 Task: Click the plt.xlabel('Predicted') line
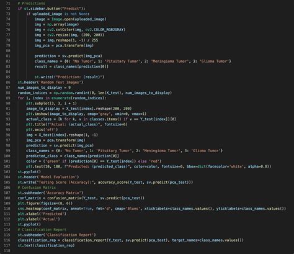tap(42, 214)
